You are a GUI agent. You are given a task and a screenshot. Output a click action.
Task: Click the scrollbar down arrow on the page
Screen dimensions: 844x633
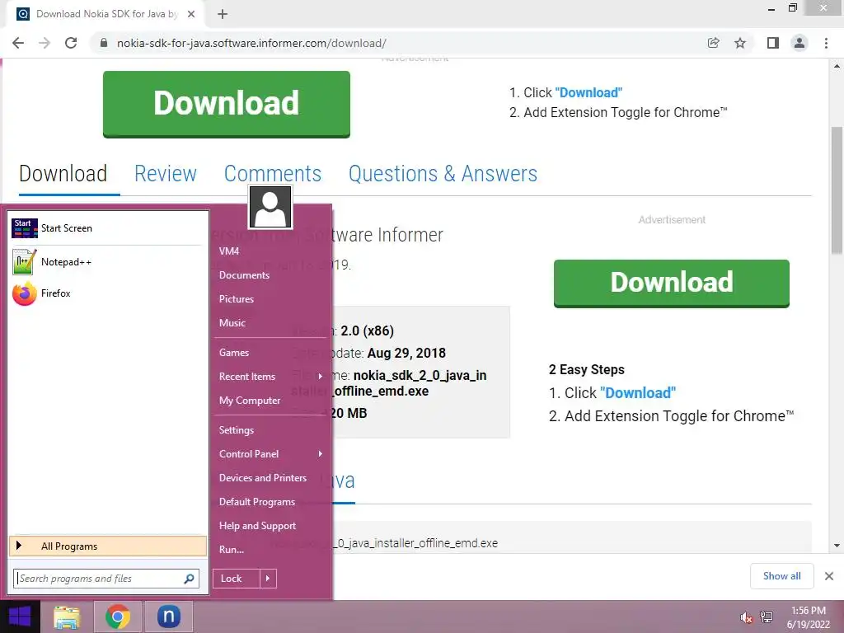837,546
